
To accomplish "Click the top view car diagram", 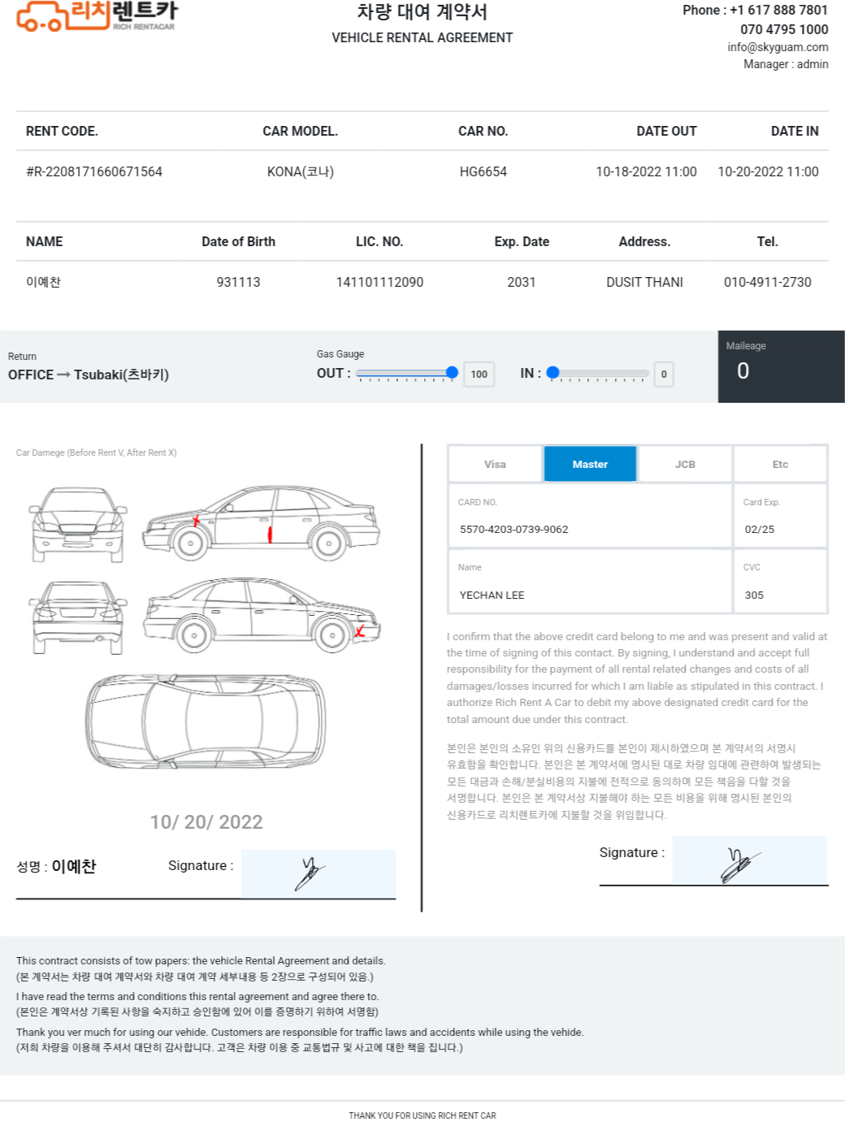I will tap(206, 721).
